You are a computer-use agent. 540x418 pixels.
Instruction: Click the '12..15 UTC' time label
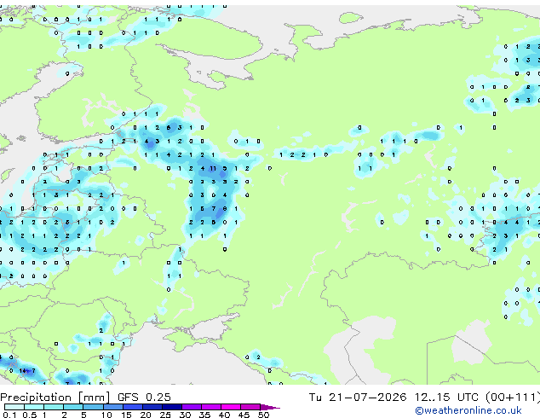[x=446, y=397]
